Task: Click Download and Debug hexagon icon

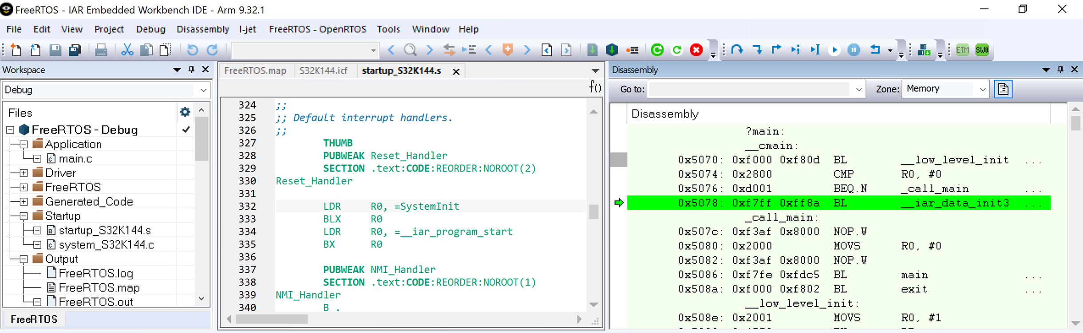Action: 612,50
